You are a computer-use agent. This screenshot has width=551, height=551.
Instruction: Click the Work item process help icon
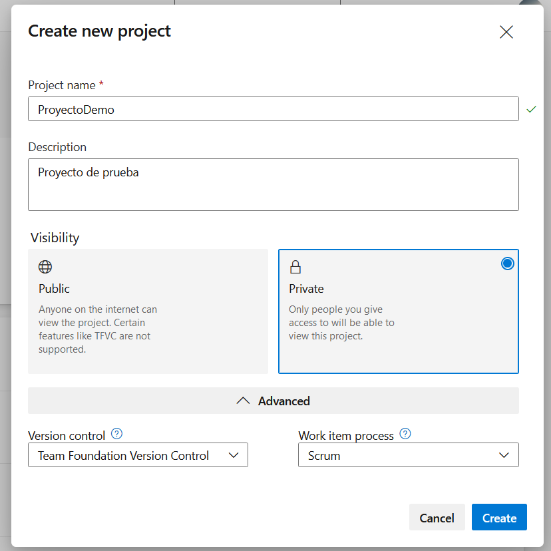[x=405, y=435]
